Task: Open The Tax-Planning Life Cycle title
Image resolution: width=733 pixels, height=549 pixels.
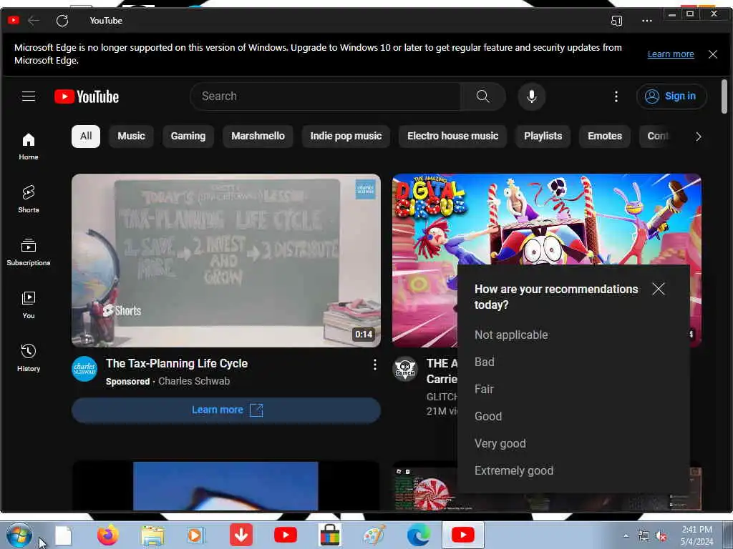Action: [177, 363]
